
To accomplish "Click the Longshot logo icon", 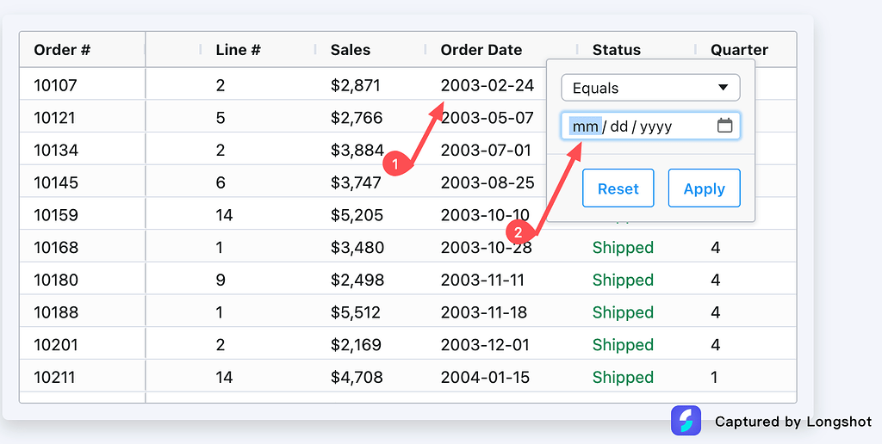I will click(x=686, y=421).
